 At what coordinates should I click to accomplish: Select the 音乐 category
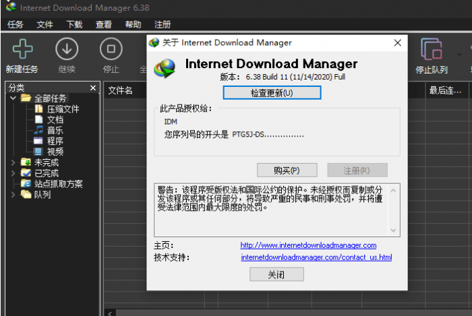(55, 130)
